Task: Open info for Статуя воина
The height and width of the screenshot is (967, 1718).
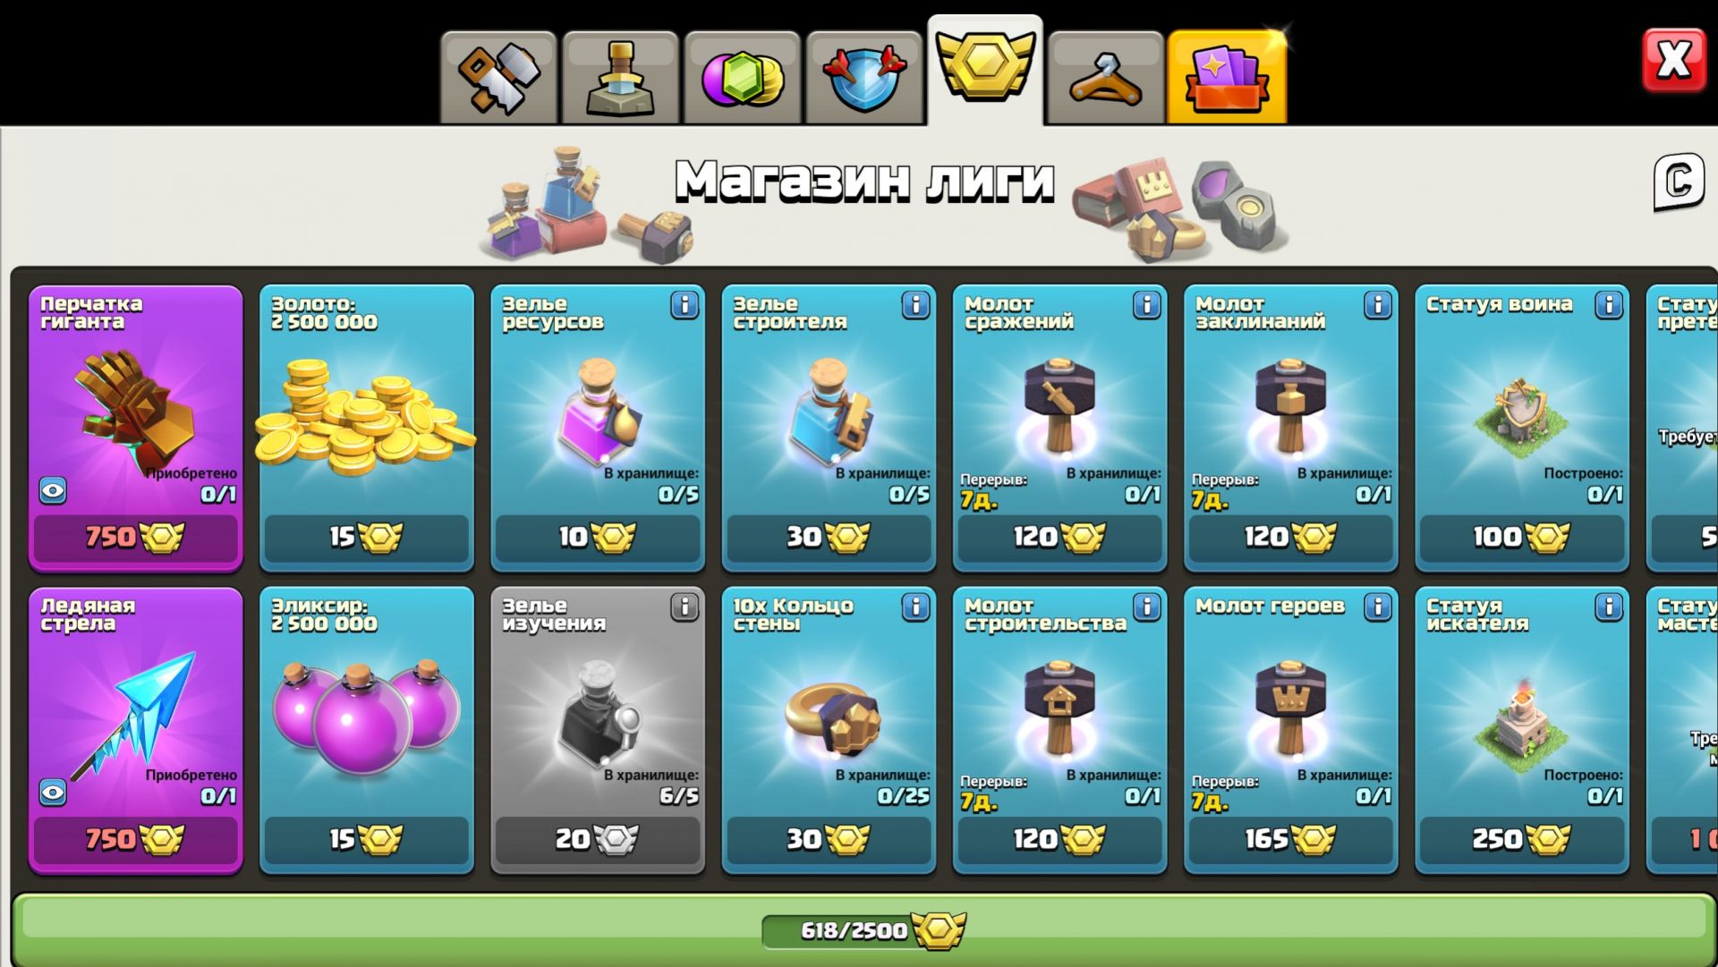Action: pos(1608,305)
